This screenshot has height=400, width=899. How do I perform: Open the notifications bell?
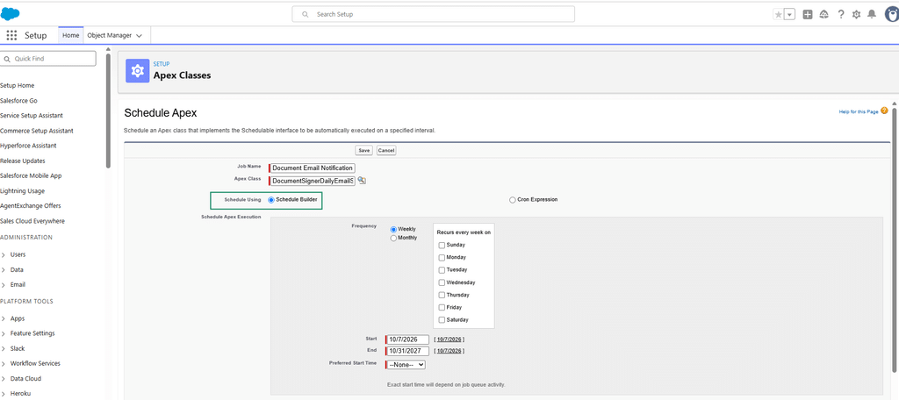click(x=872, y=15)
